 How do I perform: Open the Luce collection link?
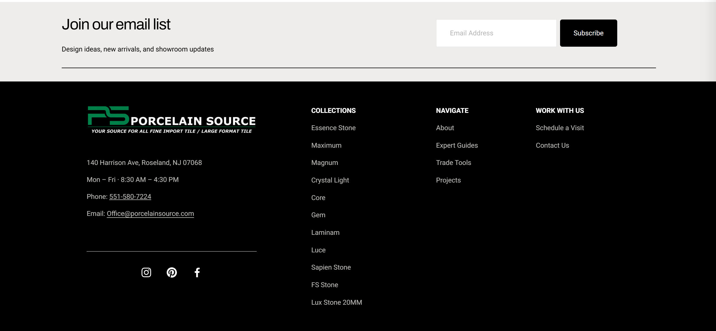[x=318, y=250]
